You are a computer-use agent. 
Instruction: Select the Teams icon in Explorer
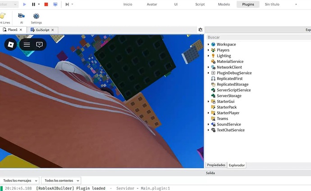tap(213, 119)
